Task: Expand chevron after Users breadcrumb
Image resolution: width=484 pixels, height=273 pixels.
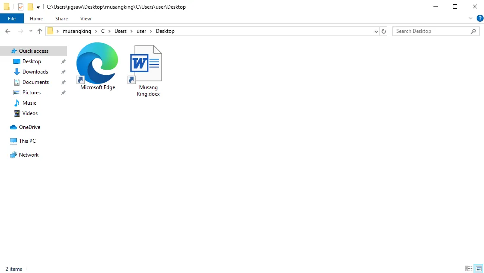Action: pos(131,31)
